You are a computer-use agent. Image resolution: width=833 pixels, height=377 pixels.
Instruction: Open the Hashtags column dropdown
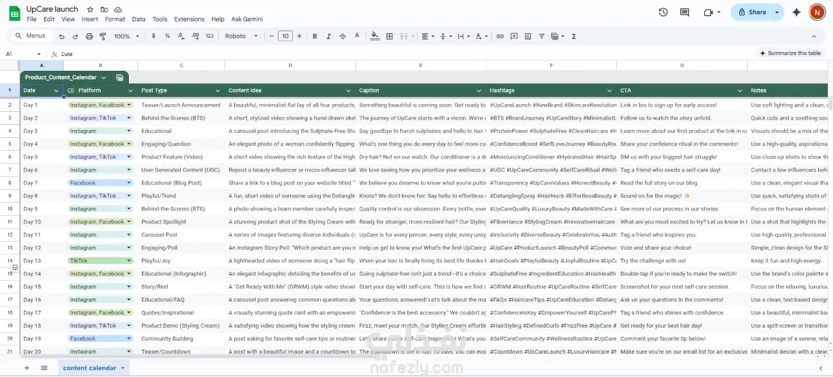610,90
